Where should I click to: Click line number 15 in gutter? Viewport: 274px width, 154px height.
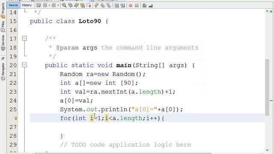click(x=13, y=21)
